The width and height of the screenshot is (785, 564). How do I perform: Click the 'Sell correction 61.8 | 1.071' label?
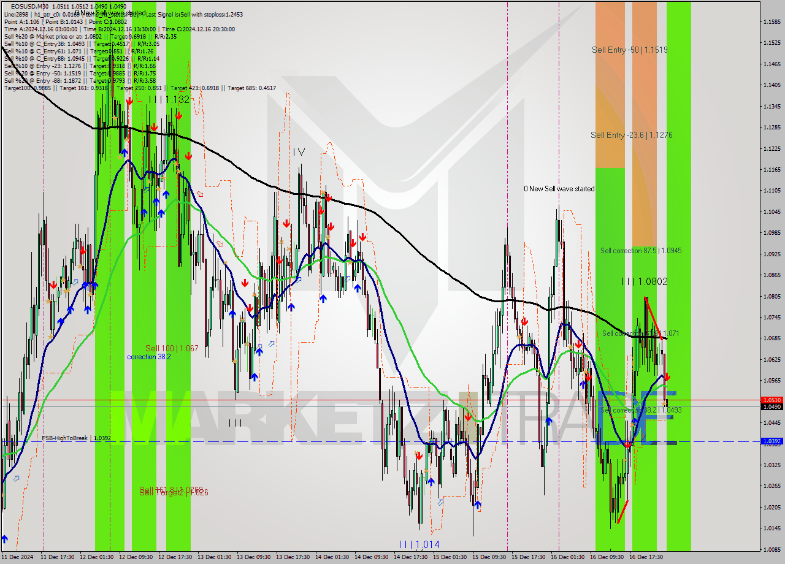pos(640,333)
